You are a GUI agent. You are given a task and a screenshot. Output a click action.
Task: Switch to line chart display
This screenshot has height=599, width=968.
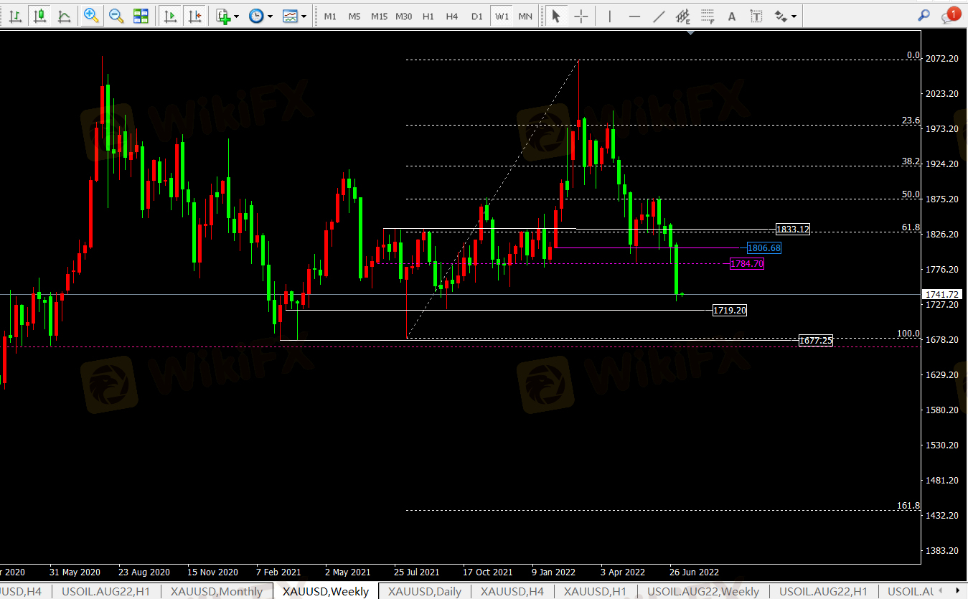coord(64,16)
